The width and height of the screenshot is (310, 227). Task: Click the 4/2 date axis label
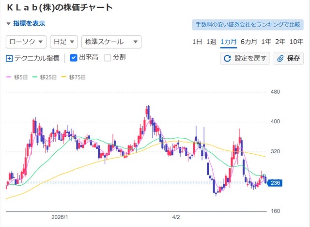pyautogui.click(x=176, y=217)
